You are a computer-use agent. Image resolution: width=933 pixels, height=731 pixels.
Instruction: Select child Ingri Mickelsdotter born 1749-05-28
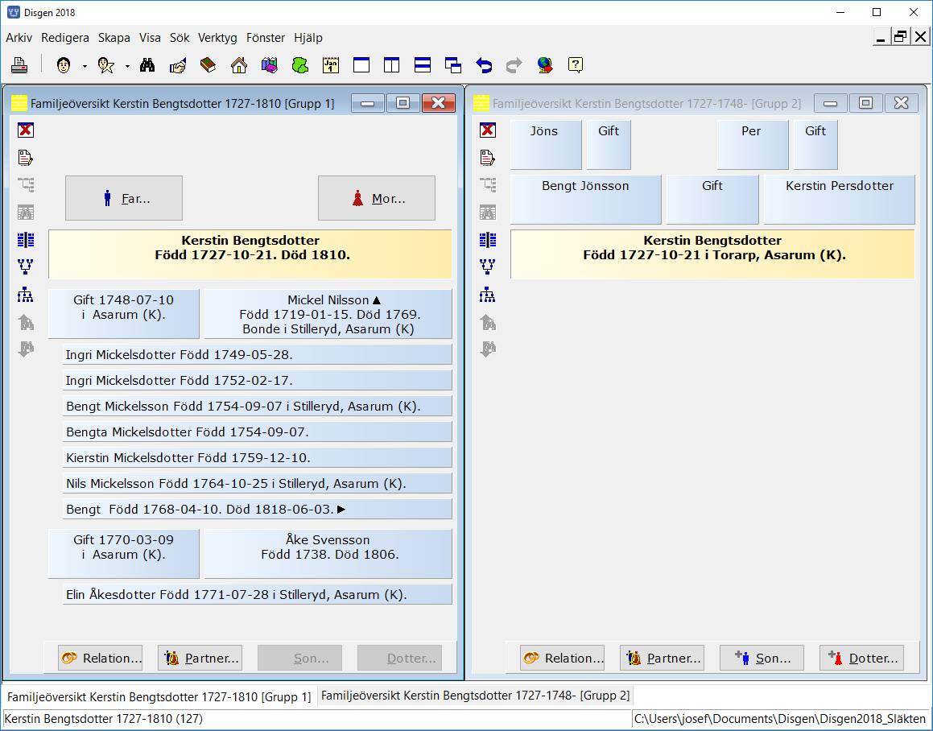click(258, 355)
